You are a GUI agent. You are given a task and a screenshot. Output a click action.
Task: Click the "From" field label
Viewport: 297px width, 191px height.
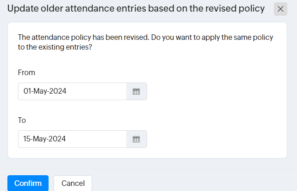[26, 72]
